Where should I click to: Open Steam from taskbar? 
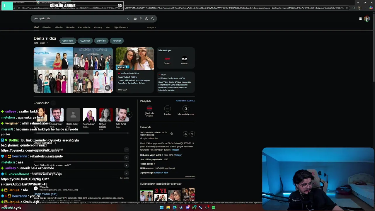click(x=181, y=207)
